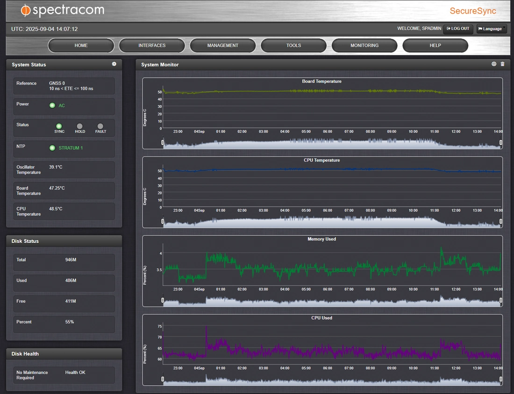Open the MANAGEMENT menu
This screenshot has height=394, width=514.
[222, 45]
